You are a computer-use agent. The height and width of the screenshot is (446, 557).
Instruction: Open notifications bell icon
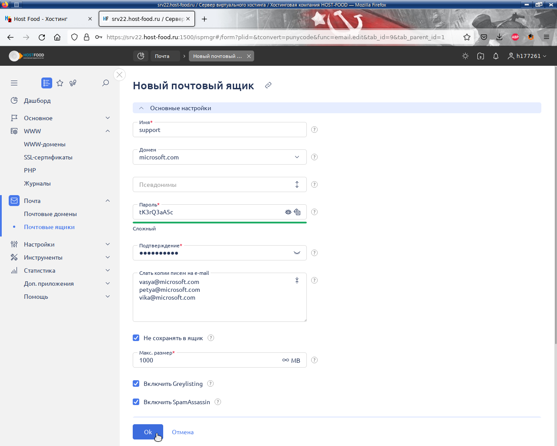pos(496,56)
